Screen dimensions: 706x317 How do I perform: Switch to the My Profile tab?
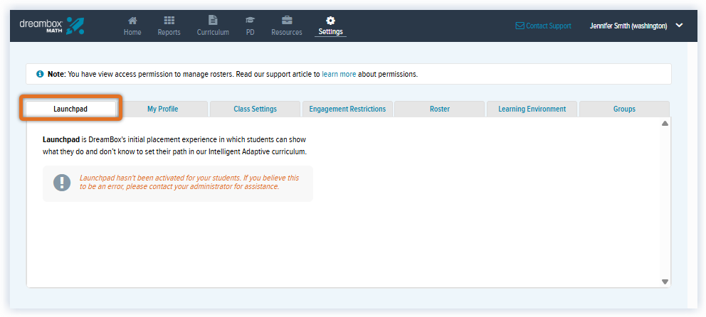[162, 109]
